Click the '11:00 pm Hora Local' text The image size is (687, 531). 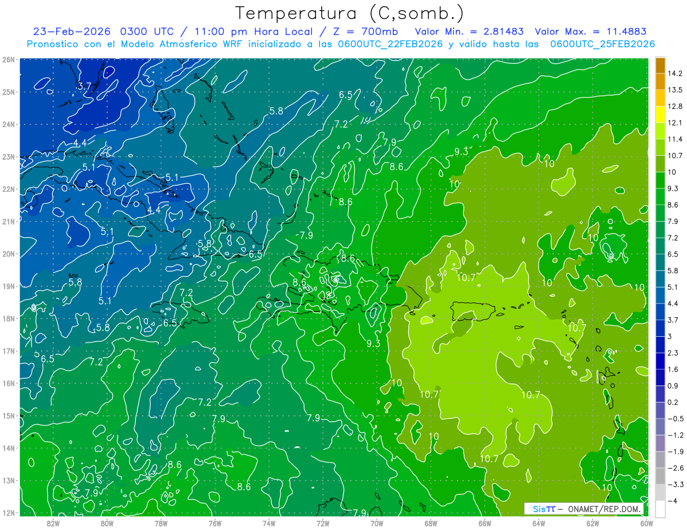pyautogui.click(x=254, y=32)
